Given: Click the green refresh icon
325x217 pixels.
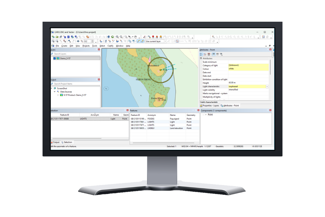Looking at the screenshot, I should (112, 37).
